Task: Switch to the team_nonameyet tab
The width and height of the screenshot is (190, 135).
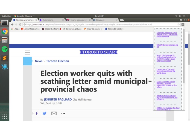Action: (x=78, y=20)
